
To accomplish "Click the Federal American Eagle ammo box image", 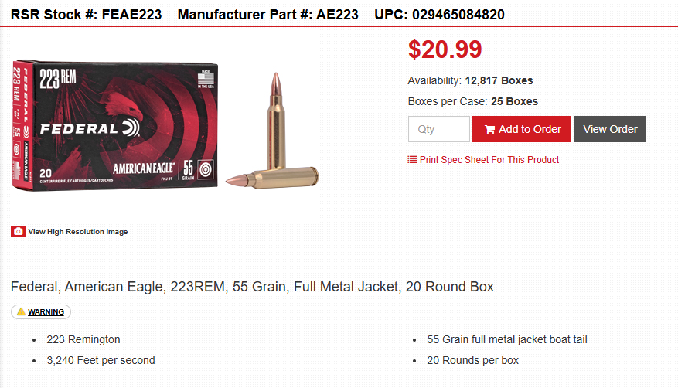I will [x=114, y=128].
